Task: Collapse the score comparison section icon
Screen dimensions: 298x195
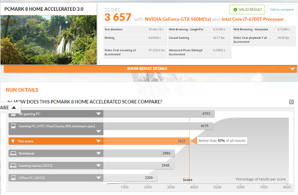Action: [291, 102]
